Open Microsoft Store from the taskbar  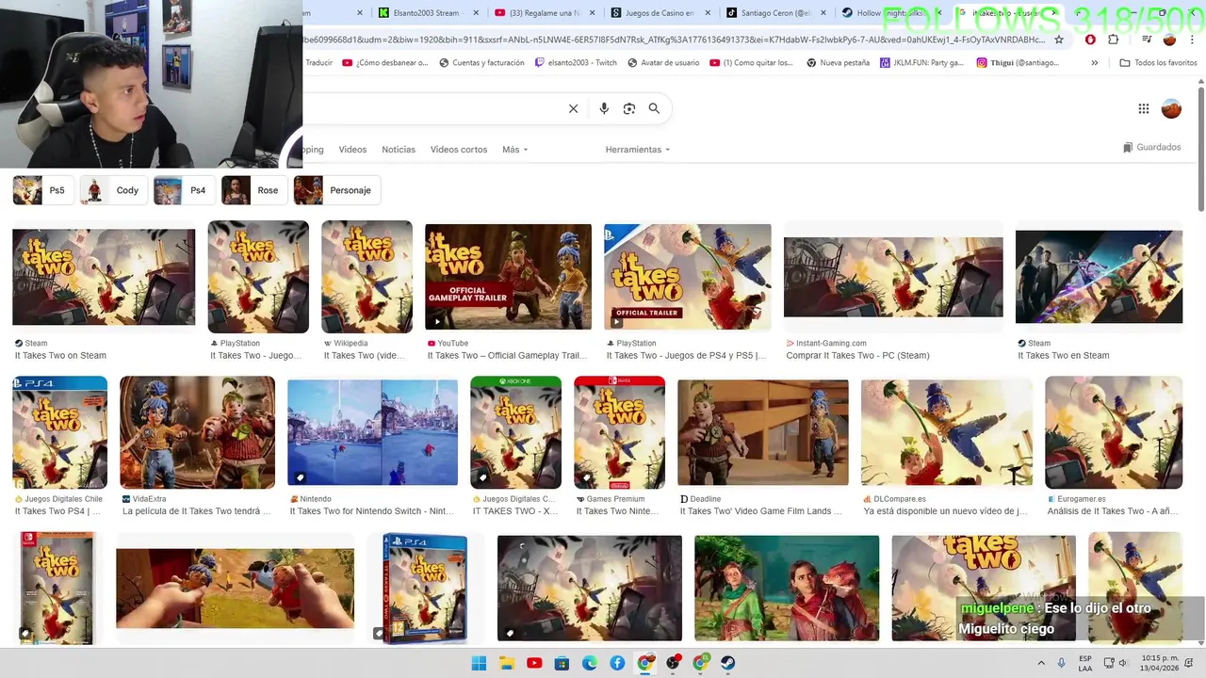click(x=562, y=663)
